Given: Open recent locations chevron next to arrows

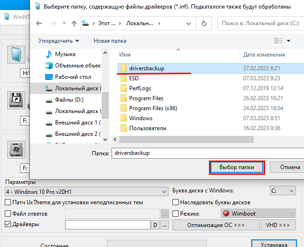Looking at the screenshot, I should [x=65, y=23].
